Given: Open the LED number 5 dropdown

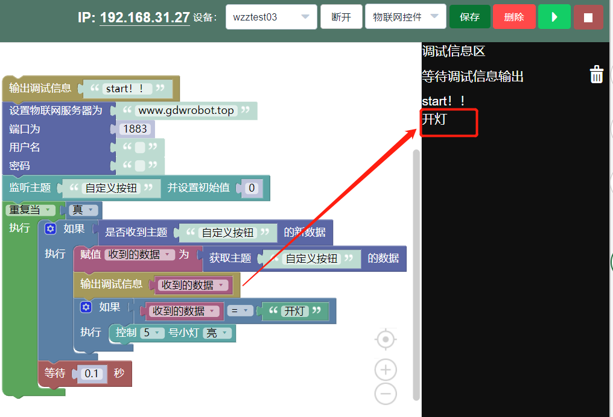Looking at the screenshot, I should [x=152, y=333].
